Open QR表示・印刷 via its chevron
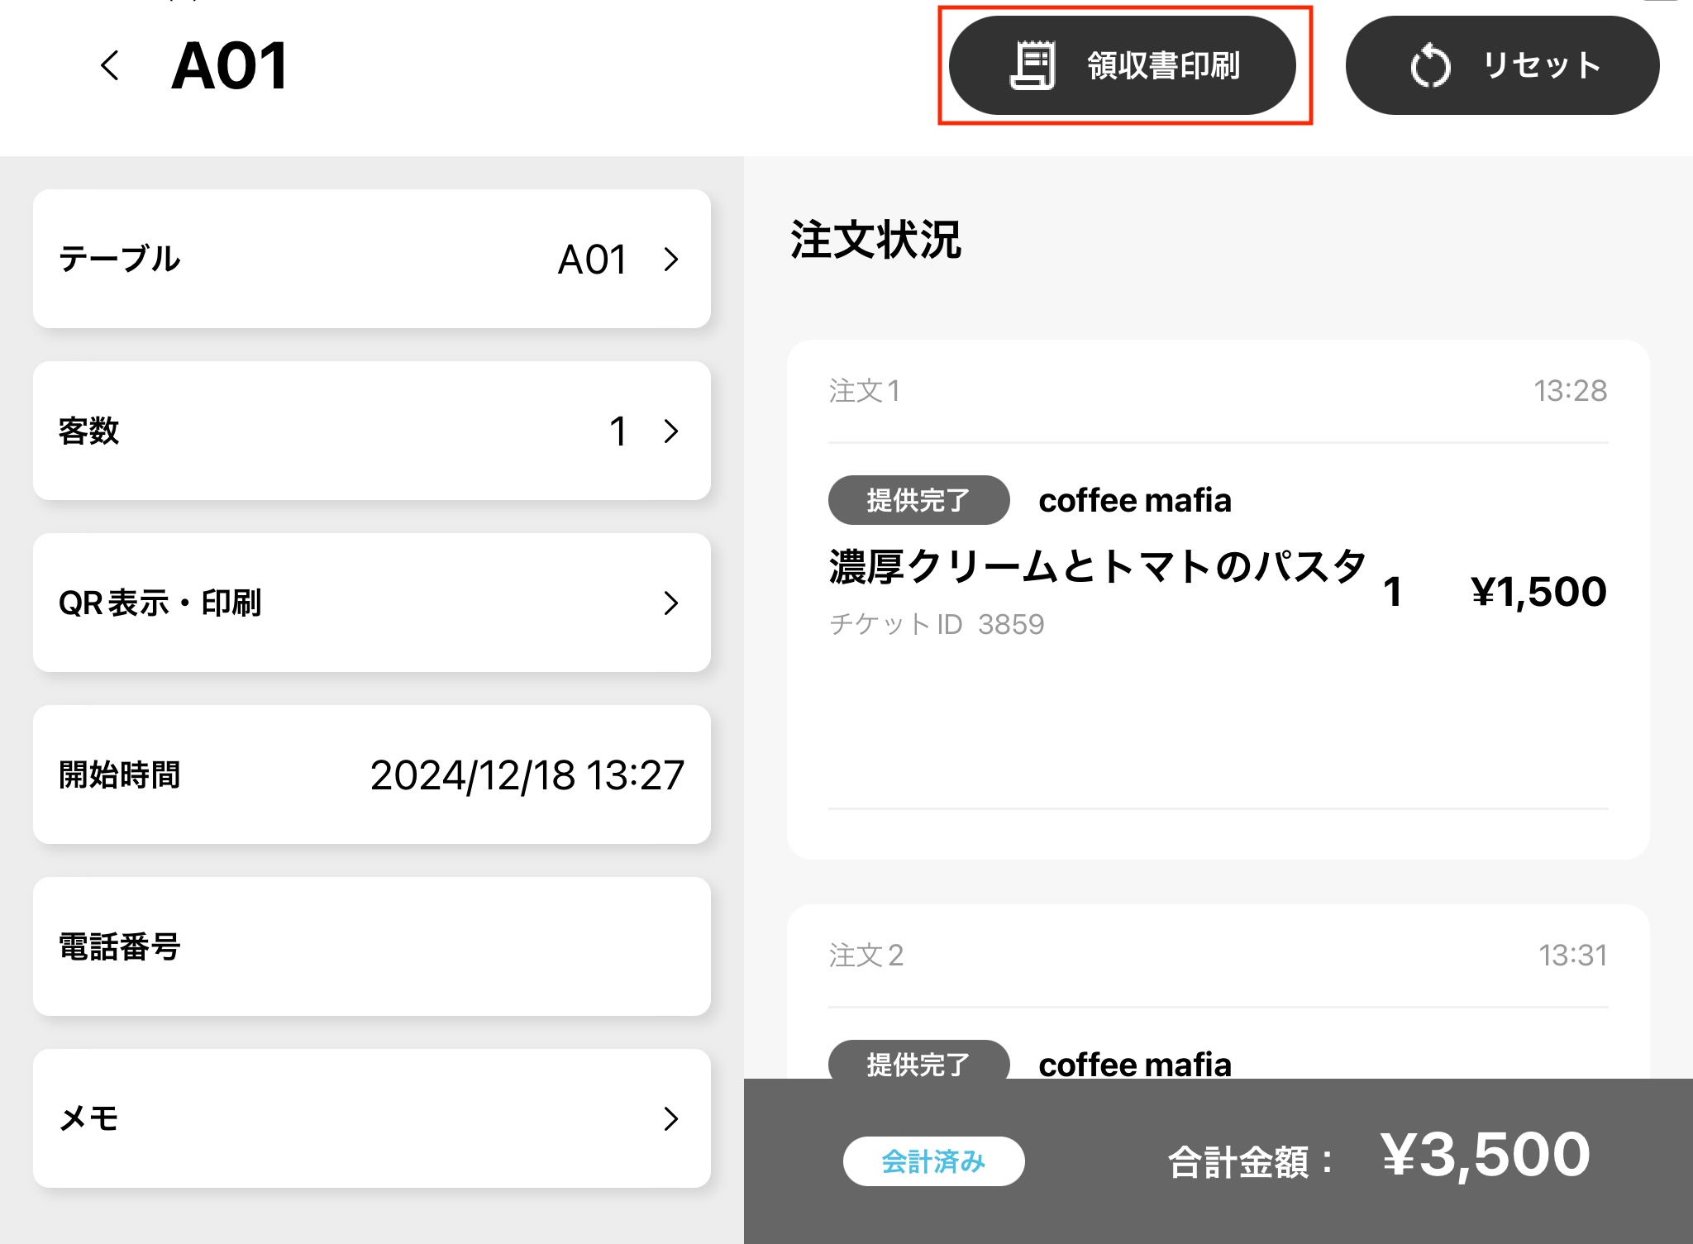Screen dimensions: 1693x1244 pos(671,603)
